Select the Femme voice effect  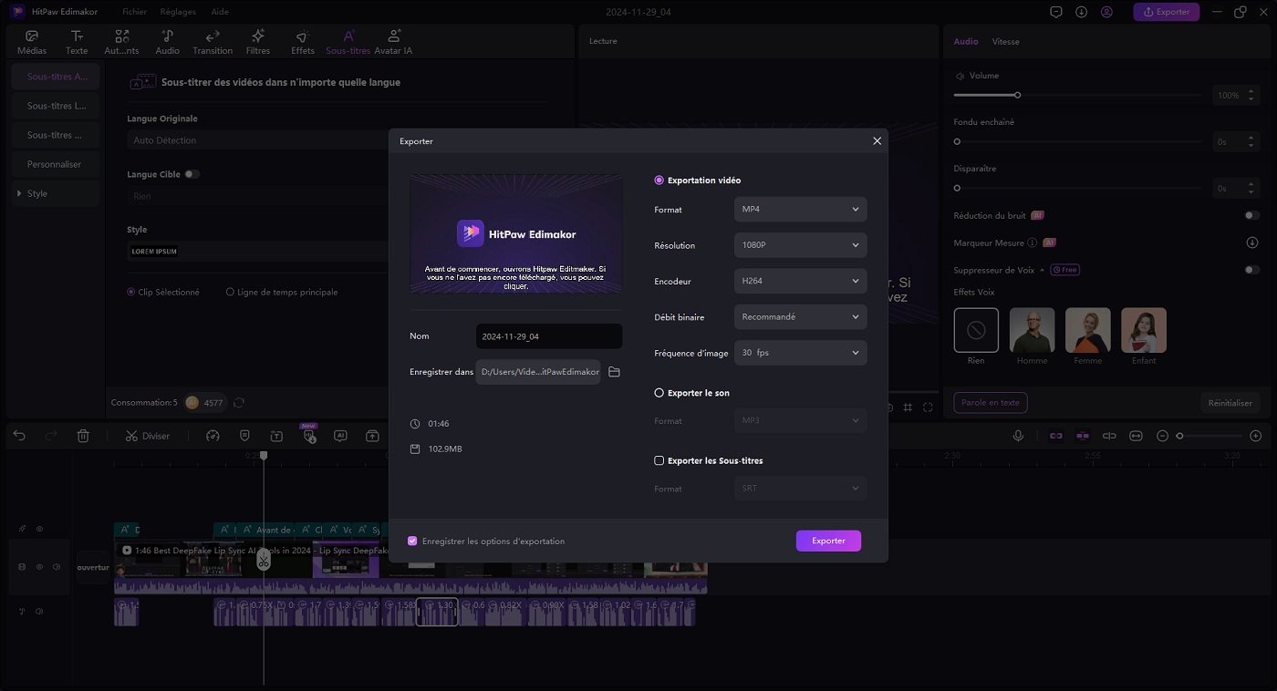point(1088,330)
